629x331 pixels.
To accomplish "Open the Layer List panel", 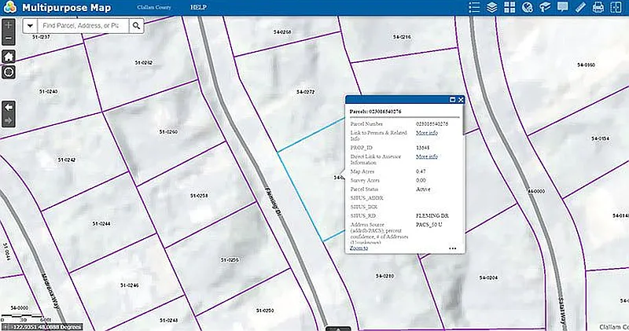I will (x=491, y=7).
